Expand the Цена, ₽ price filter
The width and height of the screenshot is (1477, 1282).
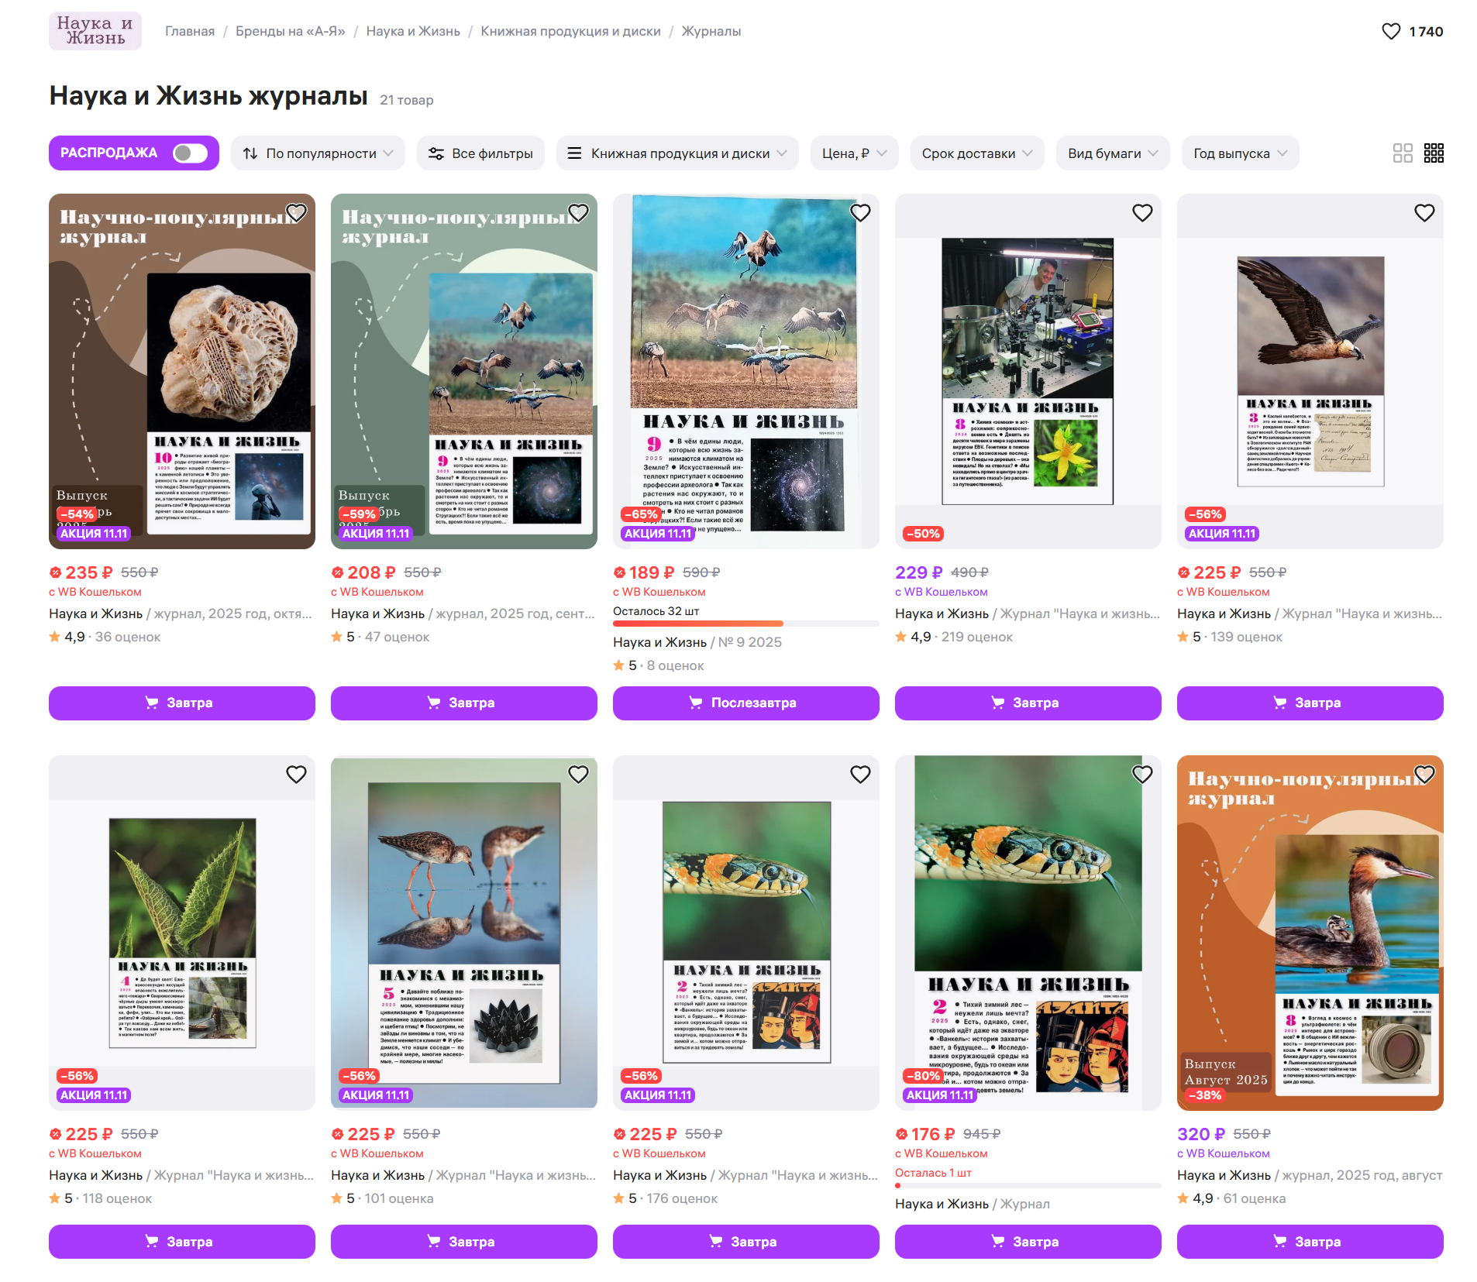pyautogui.click(x=854, y=153)
